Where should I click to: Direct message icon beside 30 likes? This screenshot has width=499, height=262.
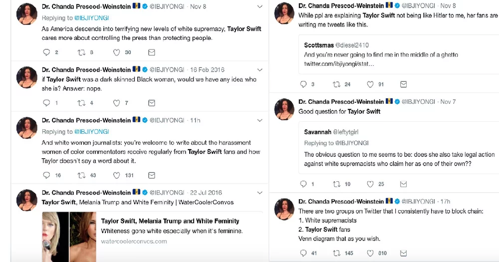click(152, 52)
